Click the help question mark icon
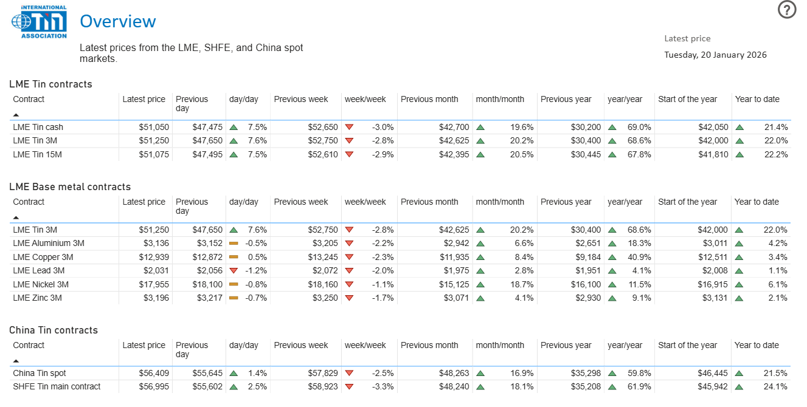807x407 pixels. (x=787, y=10)
